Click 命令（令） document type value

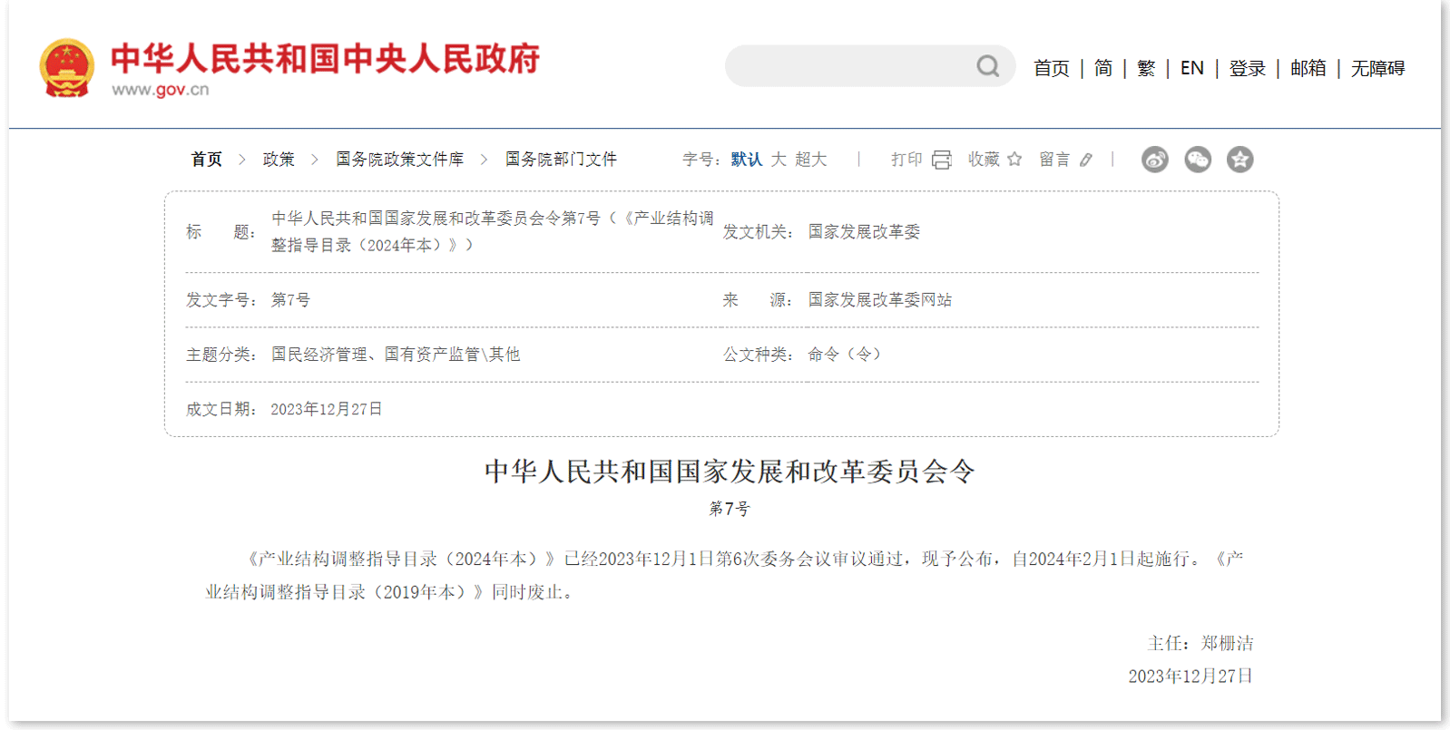click(844, 355)
